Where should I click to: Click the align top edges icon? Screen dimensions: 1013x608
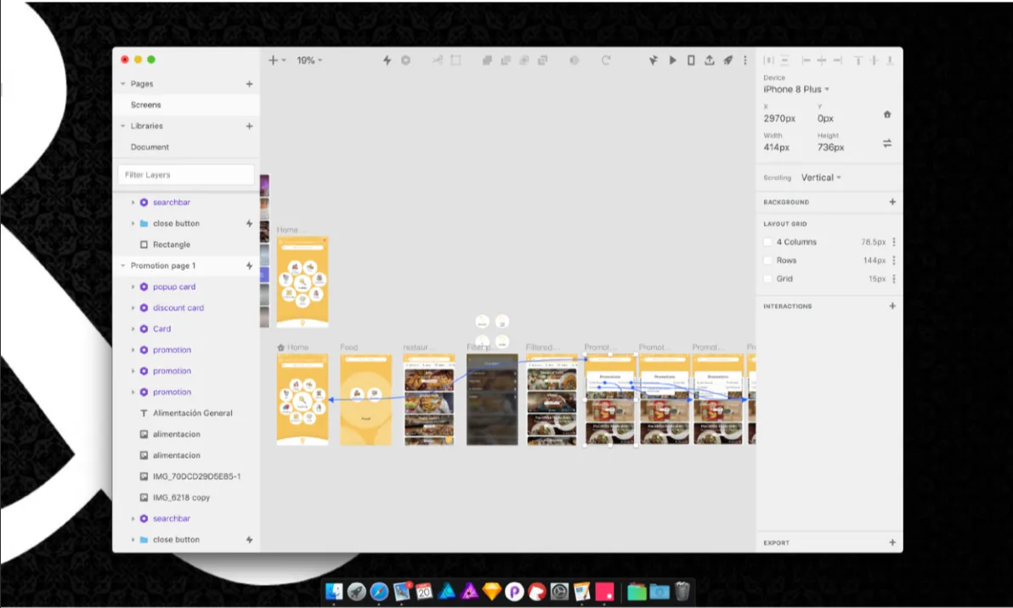click(858, 60)
